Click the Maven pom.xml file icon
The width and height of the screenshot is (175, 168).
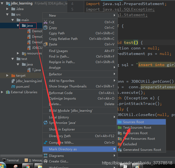(x=13, y=86)
